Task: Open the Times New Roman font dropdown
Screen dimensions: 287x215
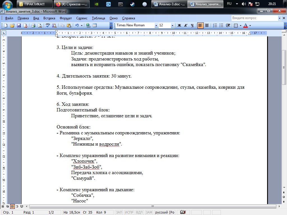Action: tap(156, 25)
